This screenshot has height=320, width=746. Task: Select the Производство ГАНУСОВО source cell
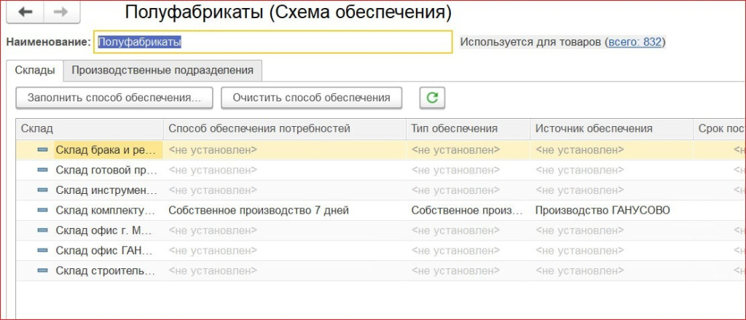pos(602,211)
